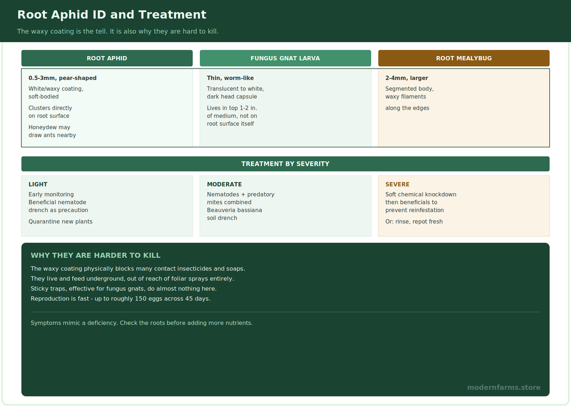Click the ROOT APHID column header
The height and width of the screenshot is (407, 571).
click(x=107, y=58)
